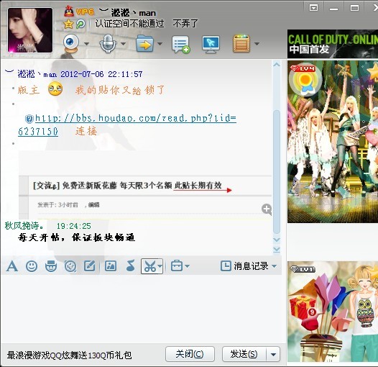Screen dimensions: 378x367
Task: Open file transfer options dropdown arrow
Action: pyautogui.click(x=160, y=44)
